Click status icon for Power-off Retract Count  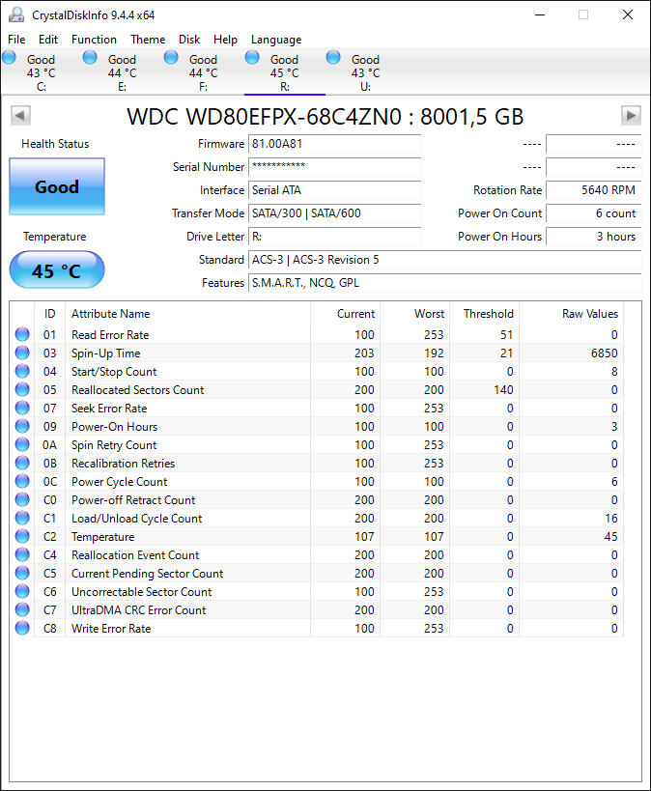22,499
